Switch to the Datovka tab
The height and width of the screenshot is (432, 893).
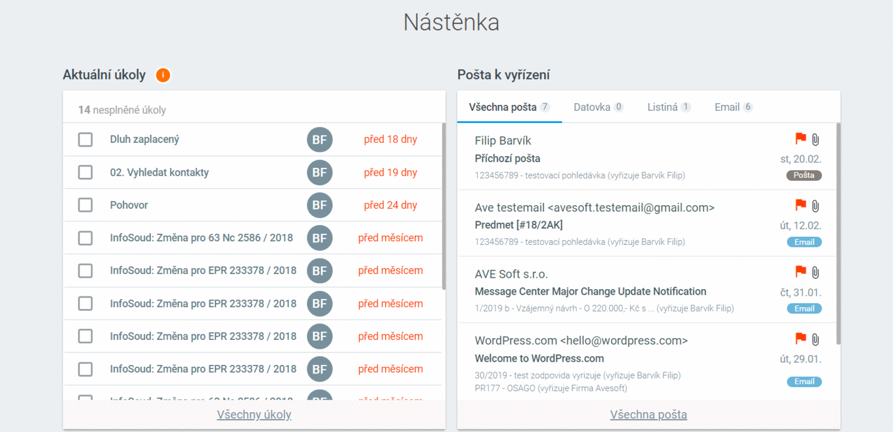point(597,107)
